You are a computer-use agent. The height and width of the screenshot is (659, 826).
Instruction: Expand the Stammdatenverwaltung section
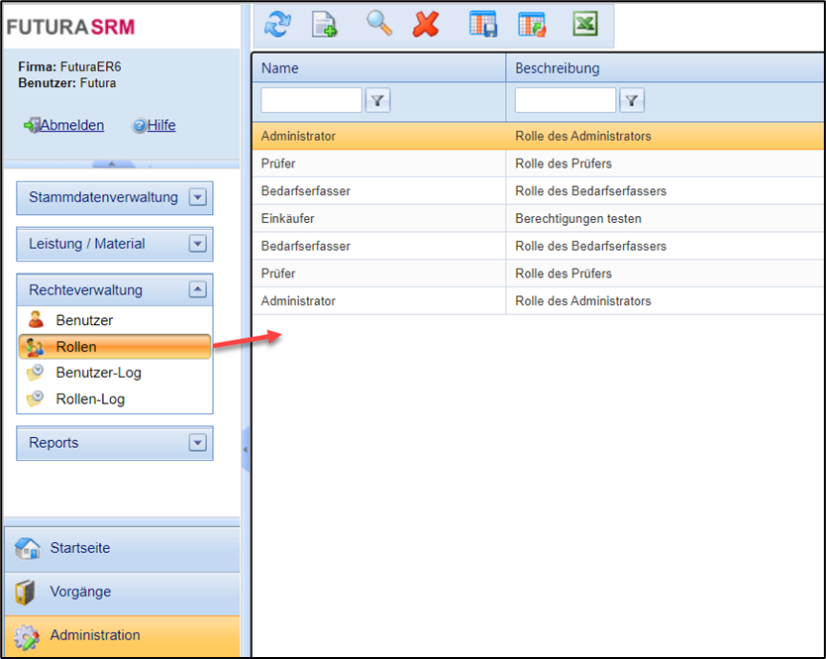[x=198, y=197]
